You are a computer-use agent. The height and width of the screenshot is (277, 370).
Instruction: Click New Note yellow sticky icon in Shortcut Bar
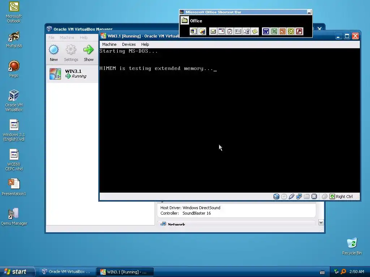(x=255, y=31)
